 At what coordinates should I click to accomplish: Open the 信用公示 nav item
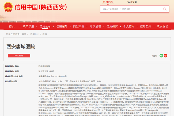click(x=45, y=26)
